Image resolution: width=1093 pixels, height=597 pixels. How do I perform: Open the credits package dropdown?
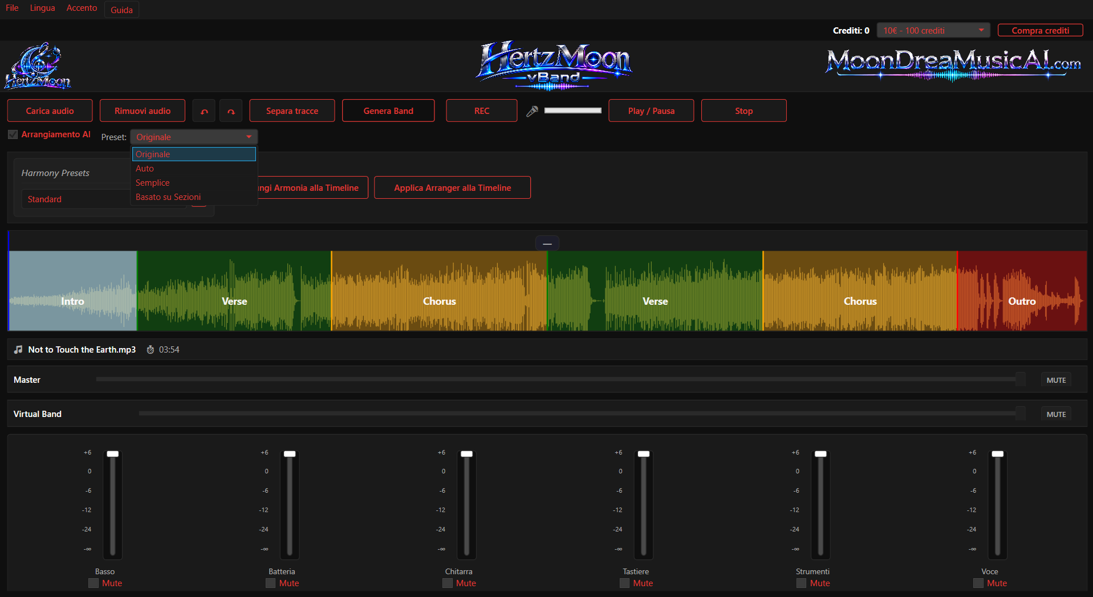(933, 30)
